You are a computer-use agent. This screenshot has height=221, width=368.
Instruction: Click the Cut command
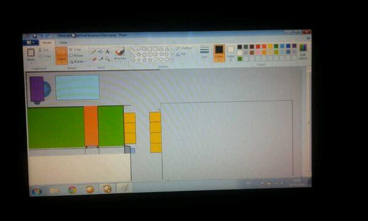[44, 50]
